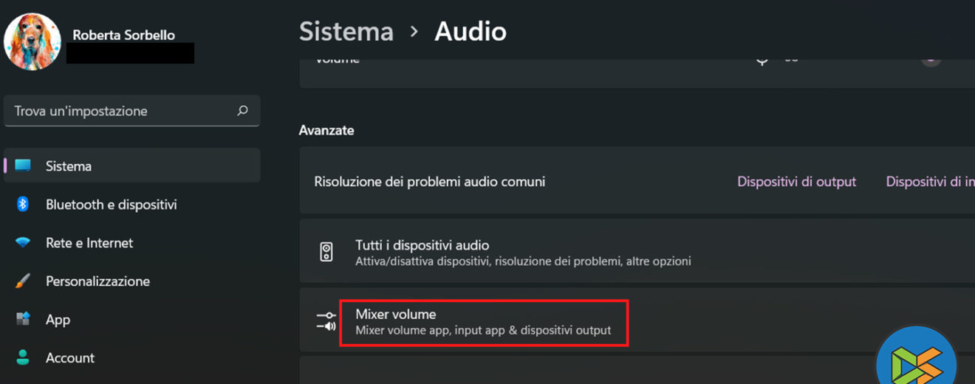This screenshot has height=384, width=975.
Task: Click the magnifying glass search icon
Action: pyautogui.click(x=242, y=111)
